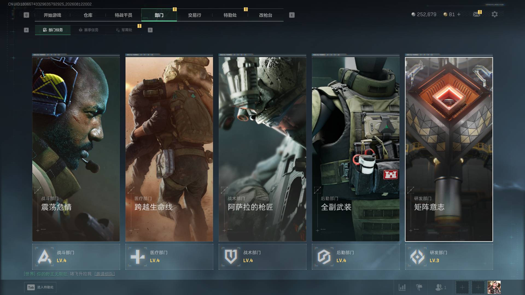Click the 医疗部门 cross emblem icon
525x295 pixels.
(138, 257)
